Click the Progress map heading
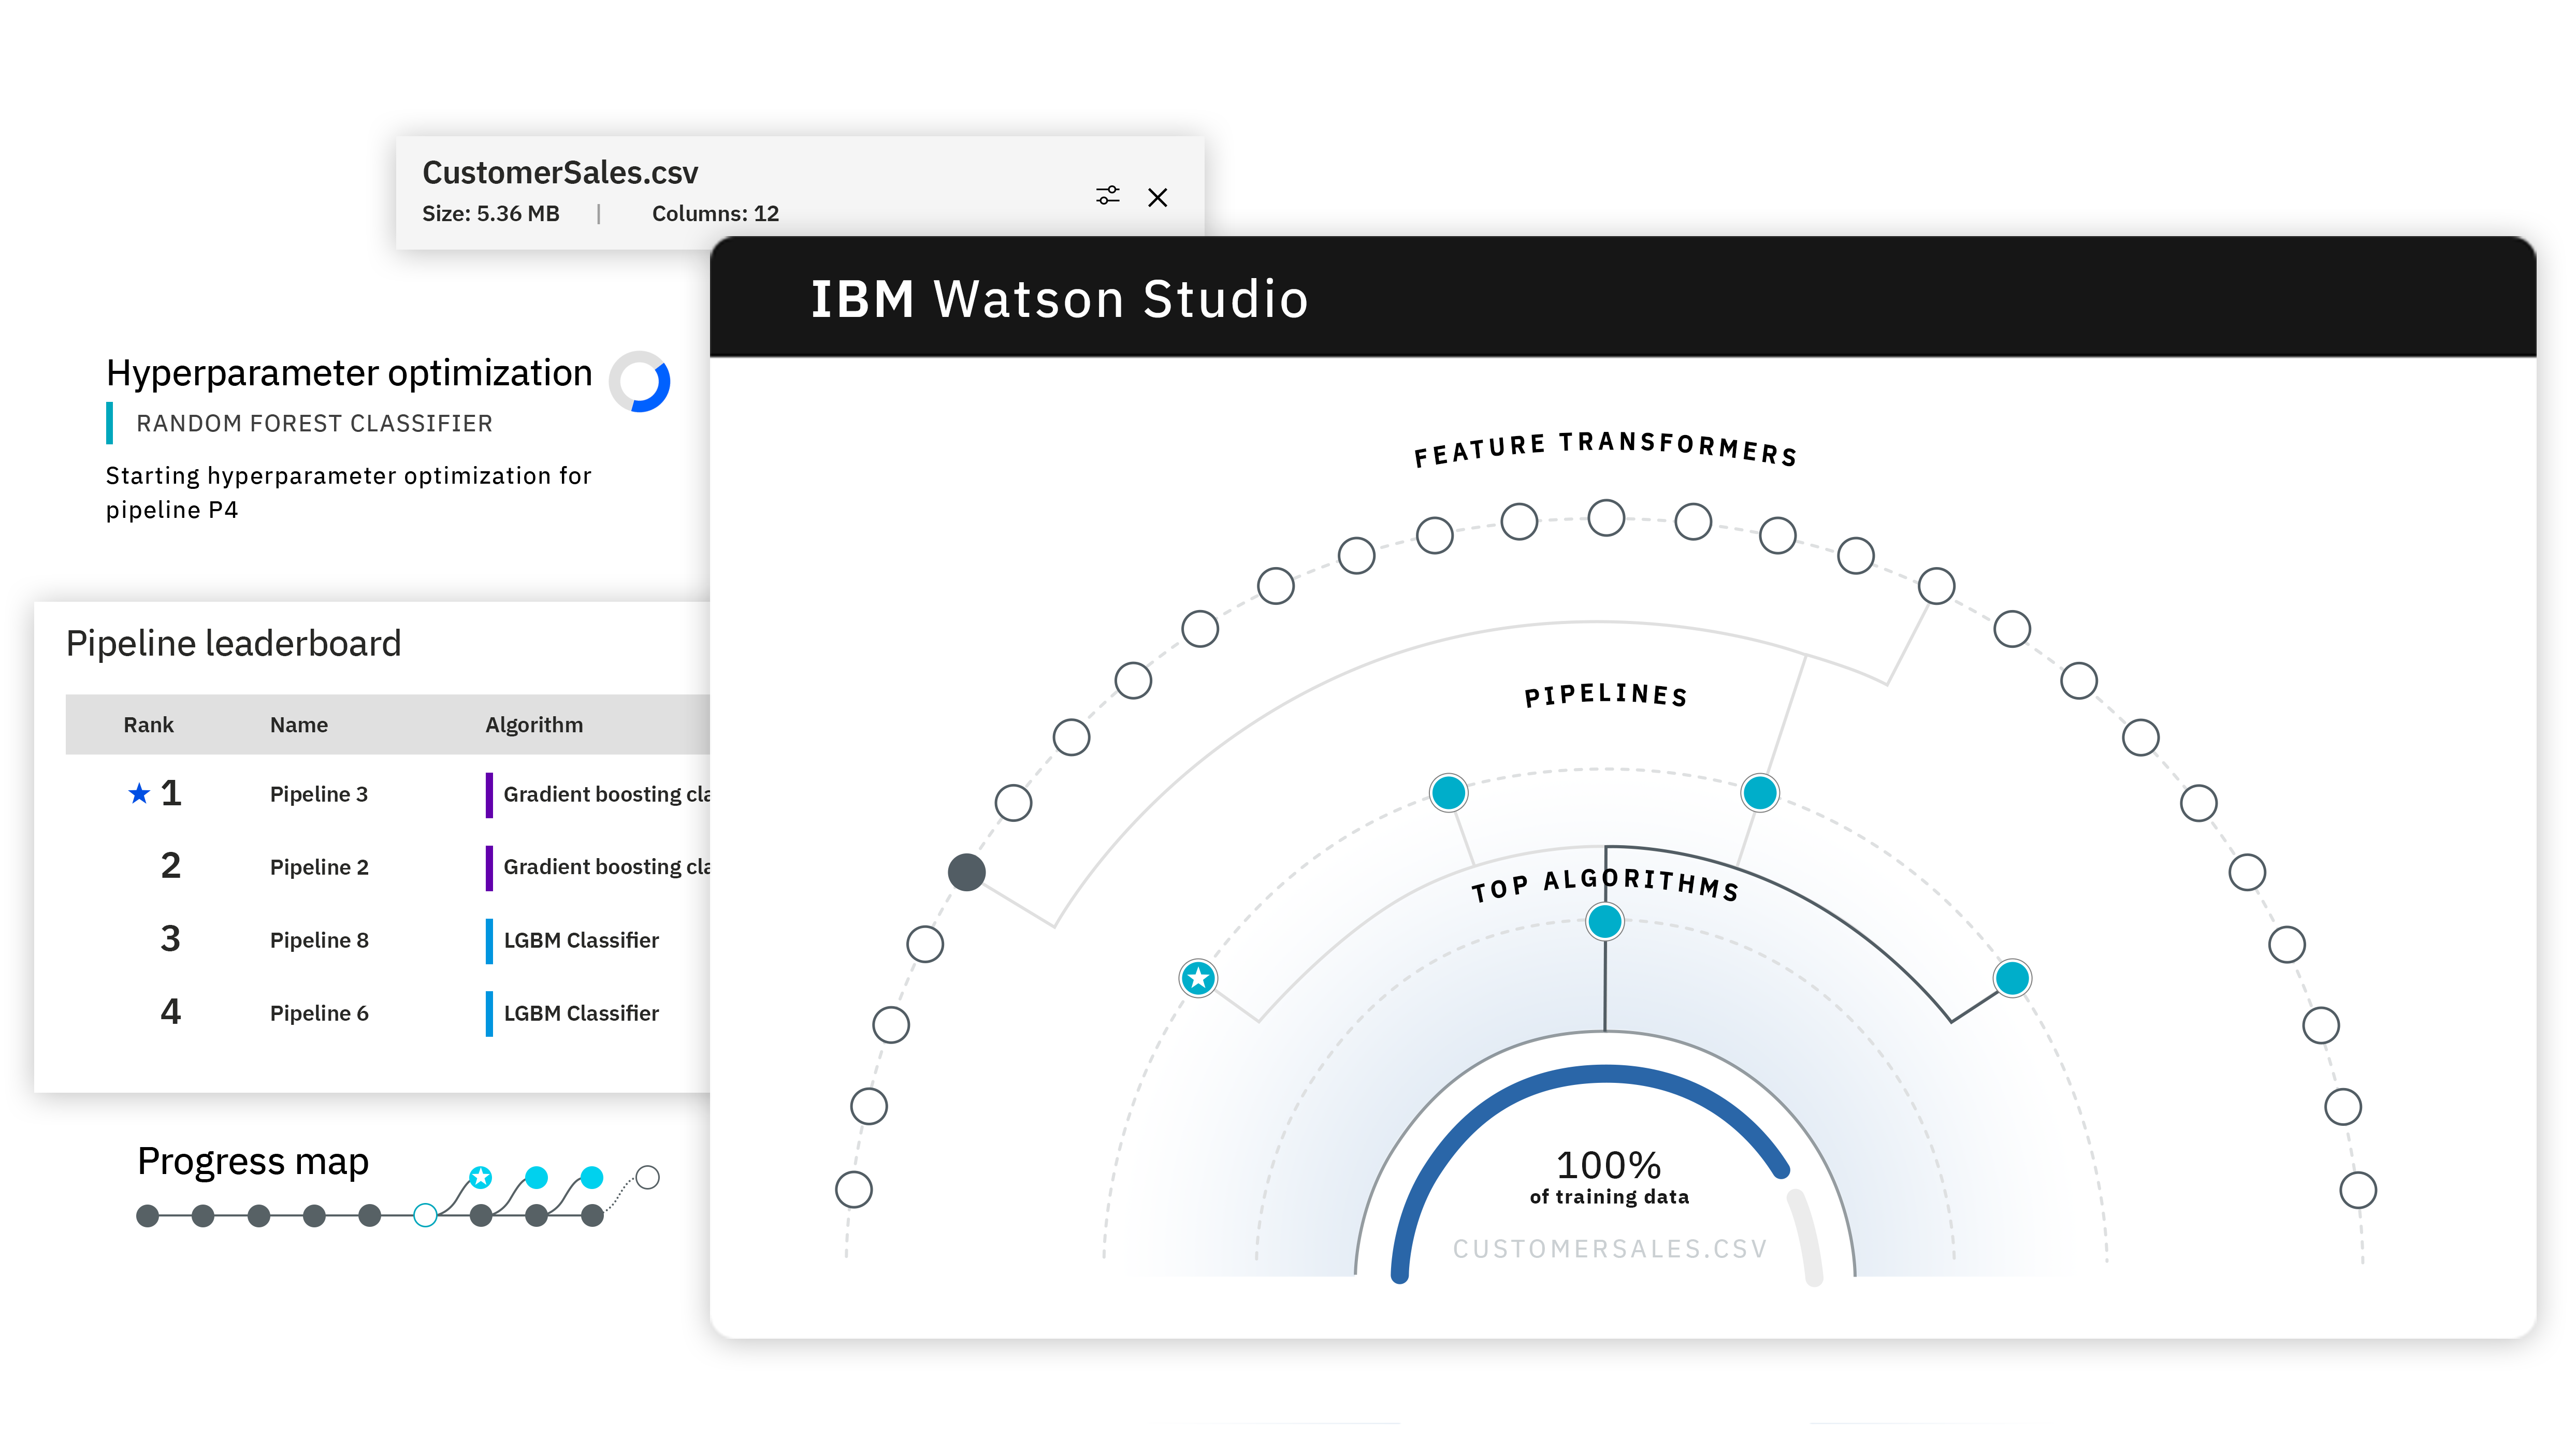Viewport: 2576px width, 1449px height. [253, 1161]
